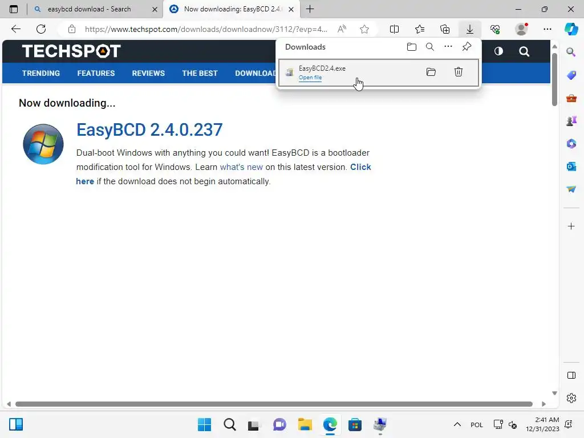This screenshot has width=584, height=438.
Task: Click the address bar URL
Action: (x=206, y=29)
